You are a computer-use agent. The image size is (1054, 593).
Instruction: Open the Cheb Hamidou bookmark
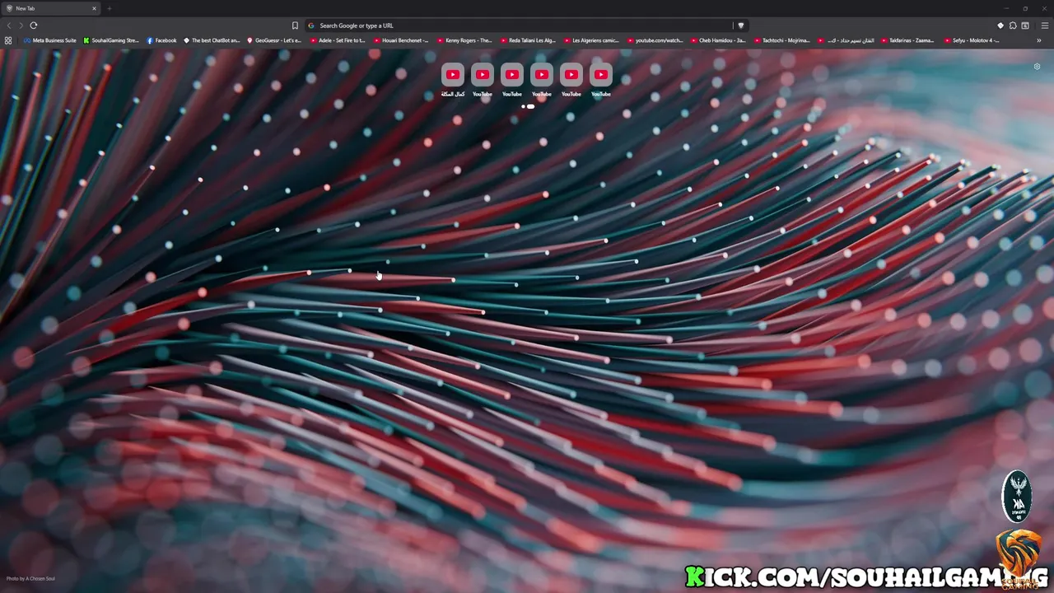pyautogui.click(x=718, y=40)
